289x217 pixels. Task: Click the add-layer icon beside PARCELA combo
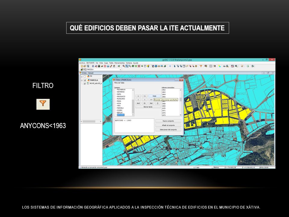pos(82,69)
